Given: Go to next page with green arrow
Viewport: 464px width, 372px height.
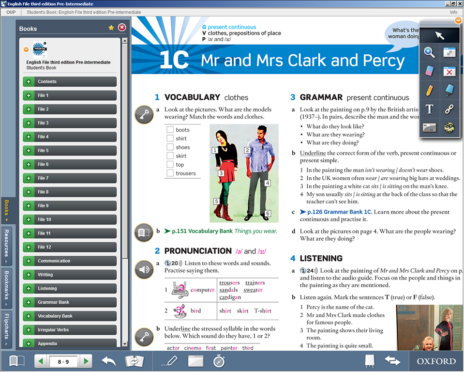Looking at the screenshot, I should (x=86, y=361).
